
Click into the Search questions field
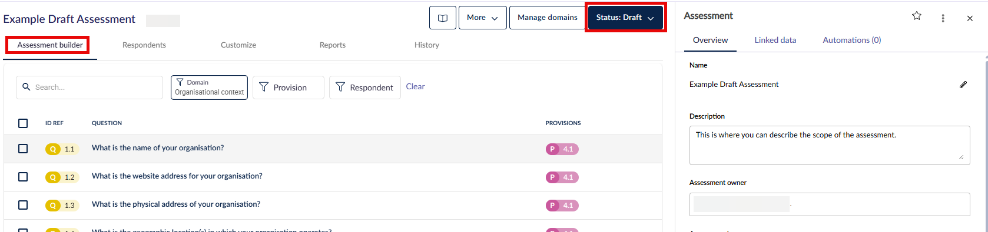89,88
